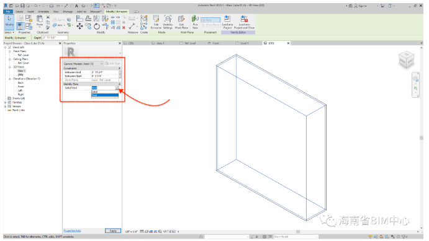The image size is (429, 241).
Task: Click the Load into Project icon
Action: click(227, 22)
